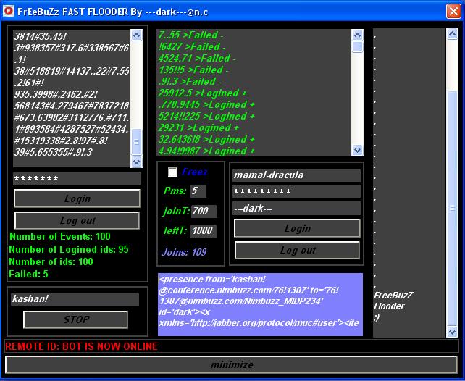The image size is (465, 381).
Task: Click the 'REMOTE ID: BOT IS NOW ONLINE' status text
Action: pos(82,346)
